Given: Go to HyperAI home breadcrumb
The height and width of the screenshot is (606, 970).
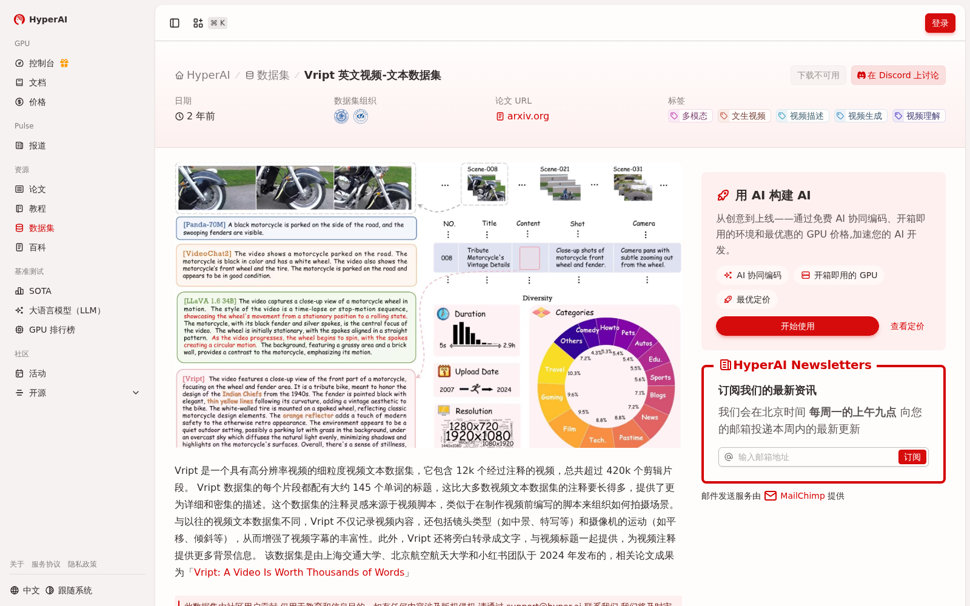Looking at the screenshot, I should coord(202,75).
